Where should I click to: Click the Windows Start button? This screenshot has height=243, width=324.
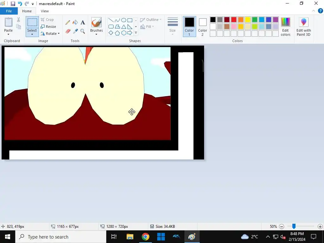(x=8, y=237)
